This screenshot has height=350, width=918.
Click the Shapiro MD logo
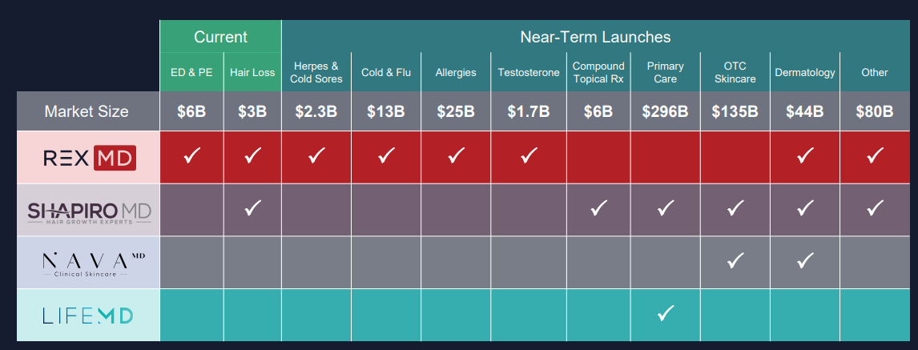(88, 211)
